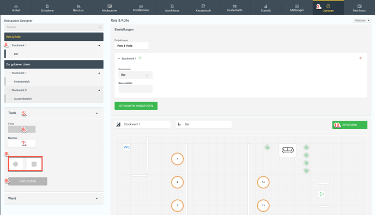Select table 14 on the floor plan

pos(263,182)
